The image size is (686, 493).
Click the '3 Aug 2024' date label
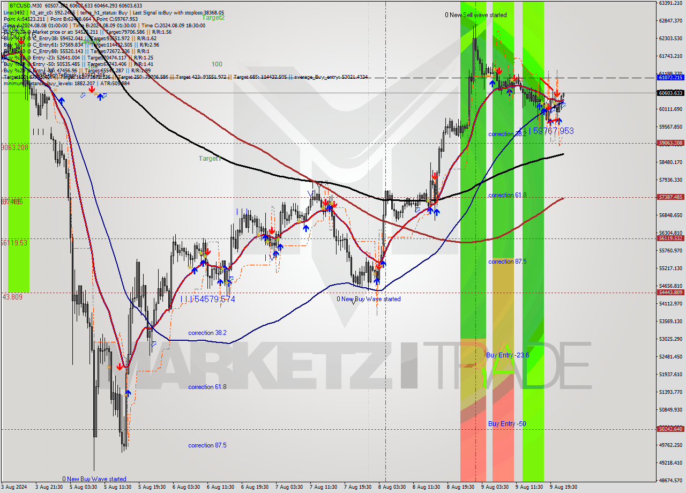coord(15,487)
